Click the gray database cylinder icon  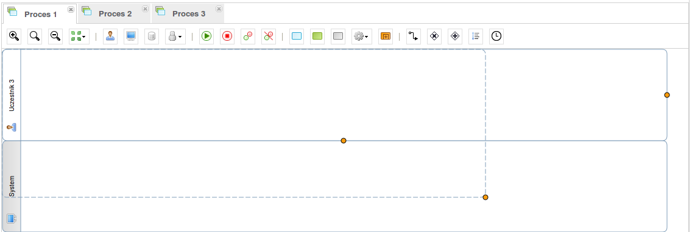coord(151,36)
